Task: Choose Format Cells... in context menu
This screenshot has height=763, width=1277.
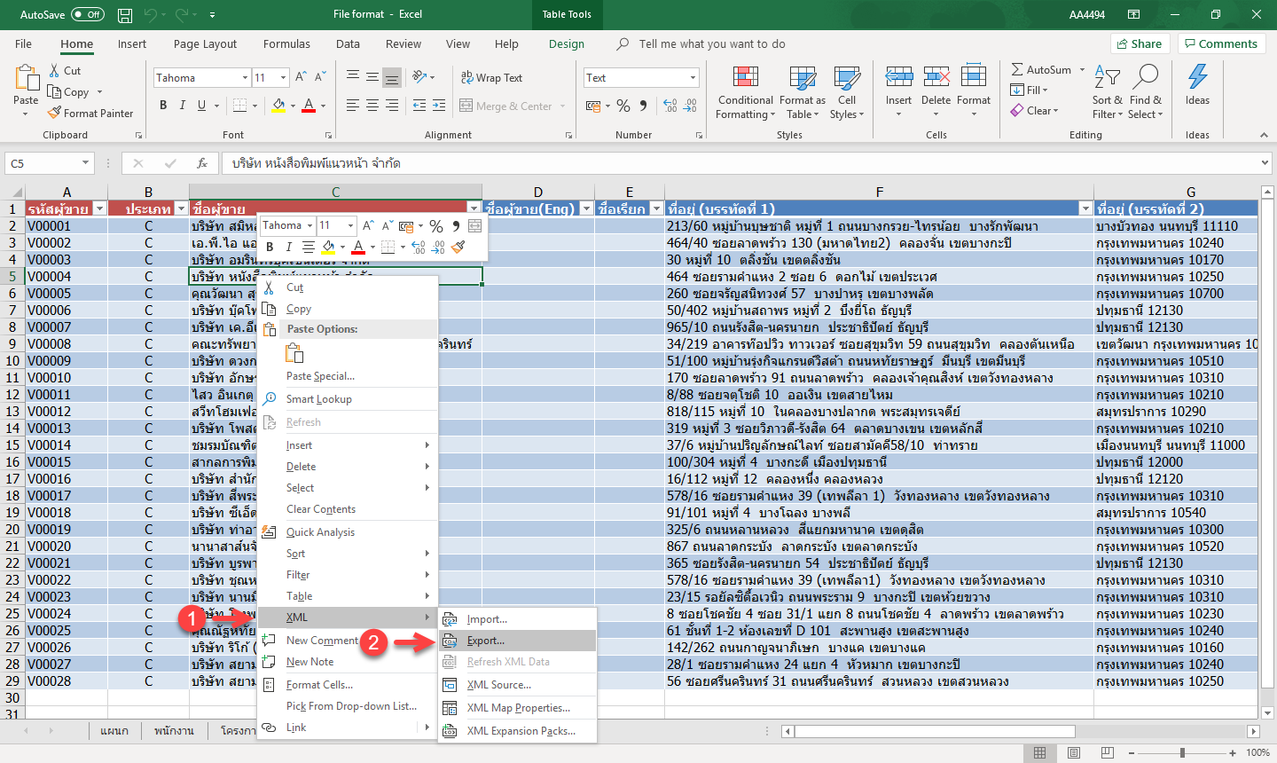Action: click(x=348, y=685)
